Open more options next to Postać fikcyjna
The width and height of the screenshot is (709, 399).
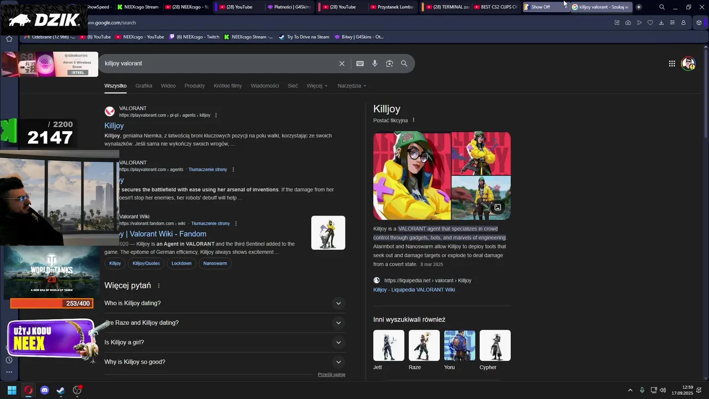click(413, 120)
